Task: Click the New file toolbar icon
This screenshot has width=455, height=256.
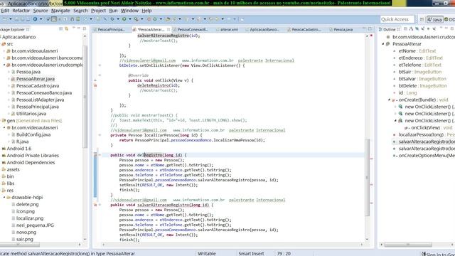Action: tap(5, 19)
